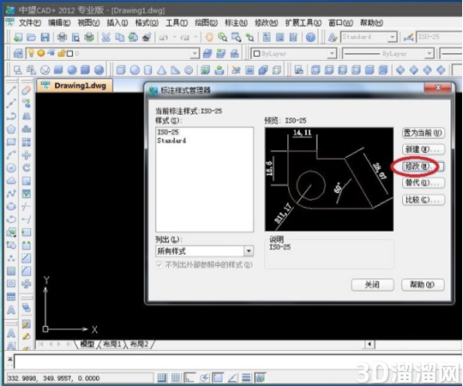Image resolution: width=463 pixels, height=386 pixels.
Task: Click the 比较 button
Action: coord(423,200)
